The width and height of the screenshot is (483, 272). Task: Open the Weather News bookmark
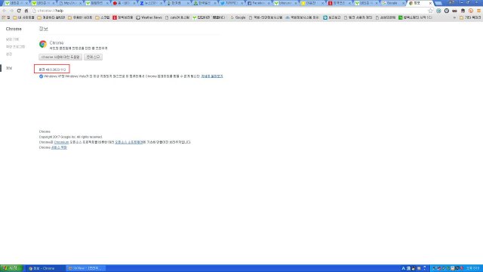tap(149, 17)
